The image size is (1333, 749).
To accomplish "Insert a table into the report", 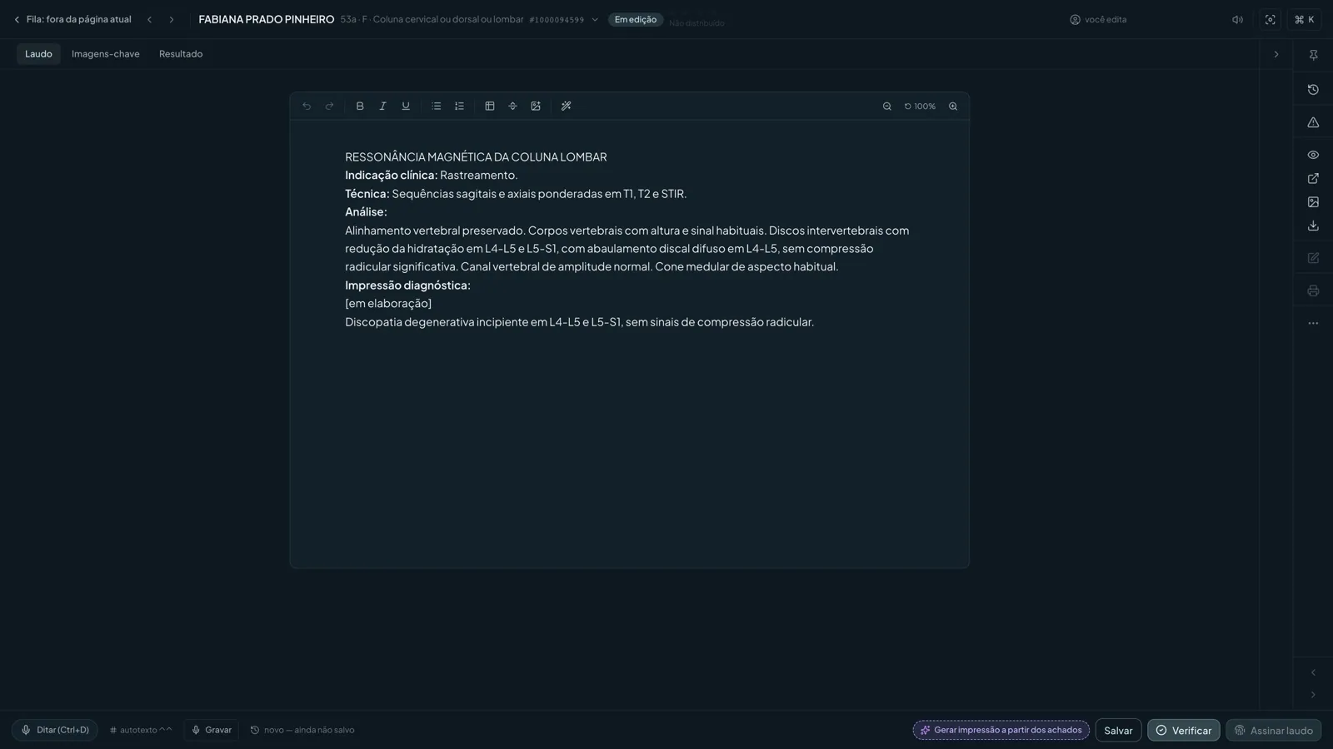I will (x=490, y=107).
